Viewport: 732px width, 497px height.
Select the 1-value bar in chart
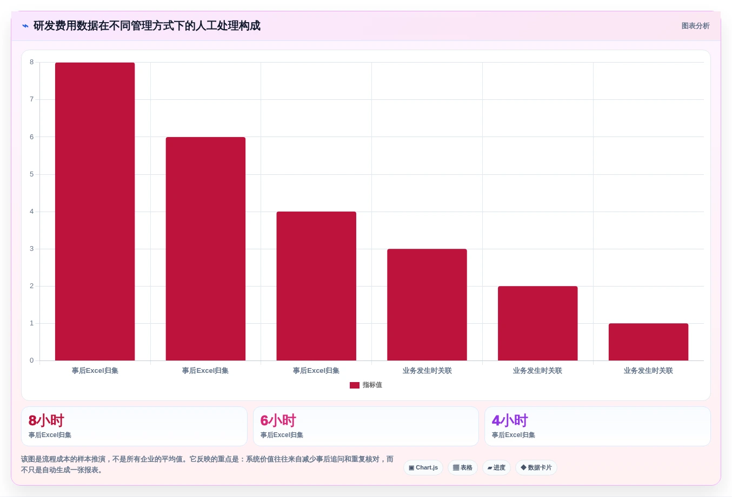(x=649, y=342)
